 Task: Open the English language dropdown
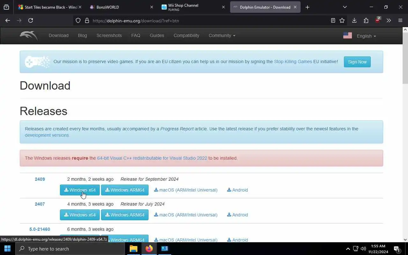[366, 36]
